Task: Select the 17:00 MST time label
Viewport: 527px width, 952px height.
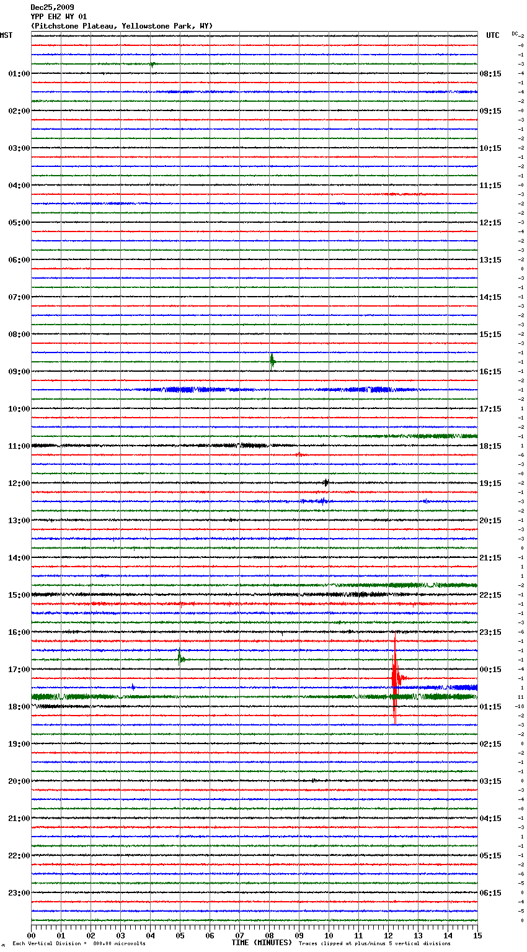Action: click(19, 670)
